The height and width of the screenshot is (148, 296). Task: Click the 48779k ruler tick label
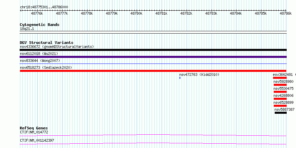click(112, 13)
